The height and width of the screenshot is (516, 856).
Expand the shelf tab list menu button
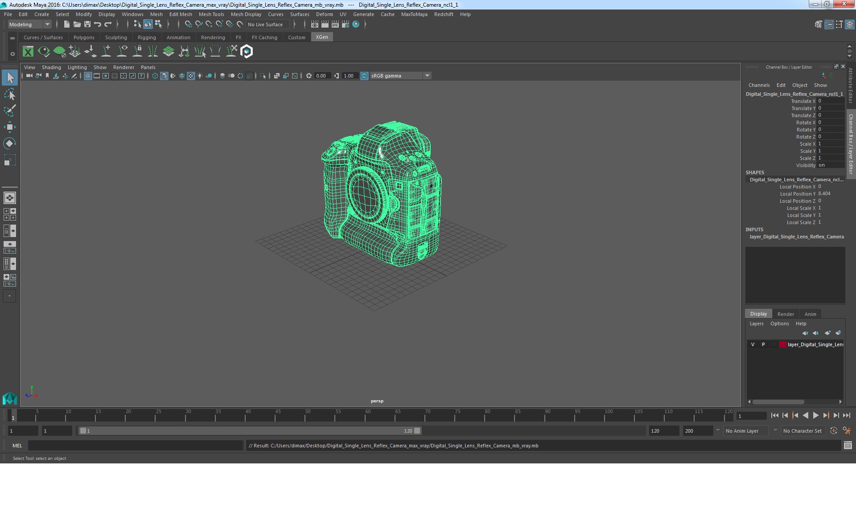[x=12, y=38]
